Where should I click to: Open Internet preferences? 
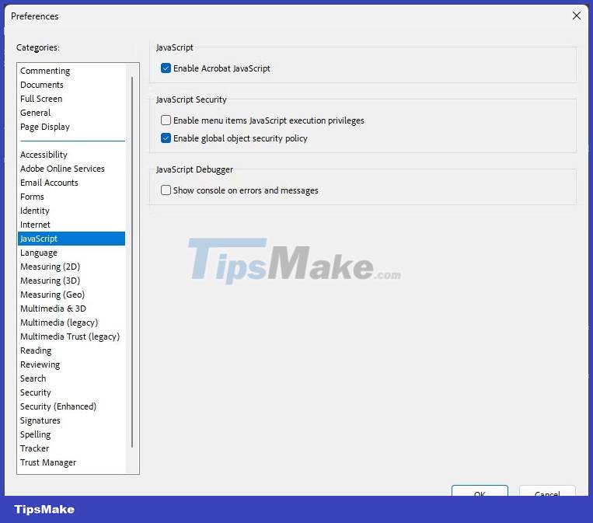click(72, 225)
